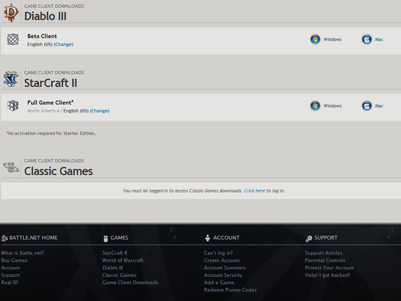Open Can't log in? link
Viewport: 401px width, 301px height.
(218, 253)
